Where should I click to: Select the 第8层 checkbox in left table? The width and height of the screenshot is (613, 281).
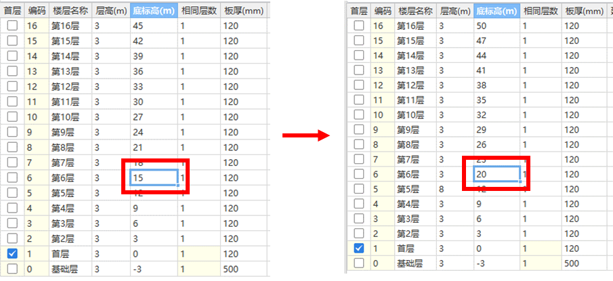12,147
